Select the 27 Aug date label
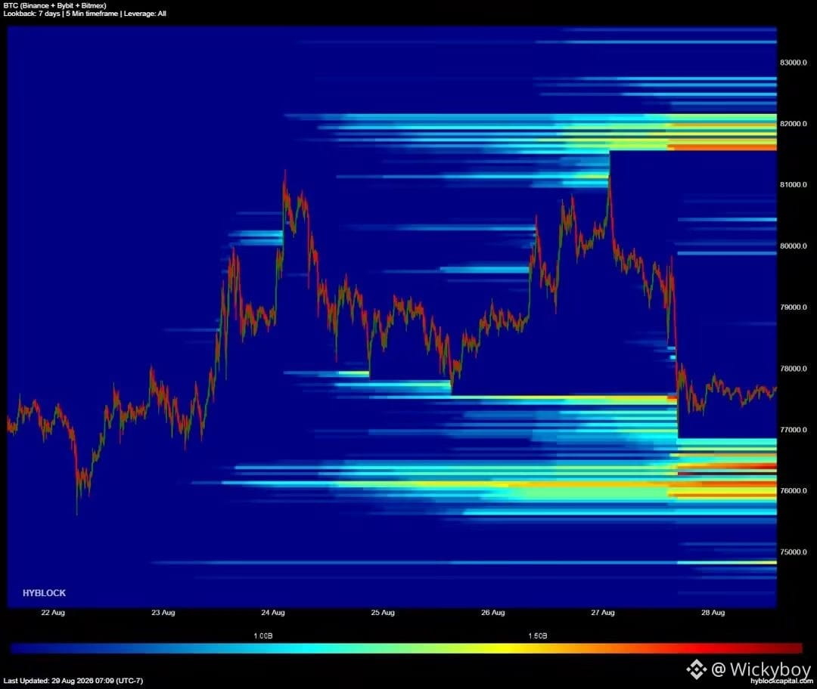This screenshot has height=689, width=817. coord(603,613)
